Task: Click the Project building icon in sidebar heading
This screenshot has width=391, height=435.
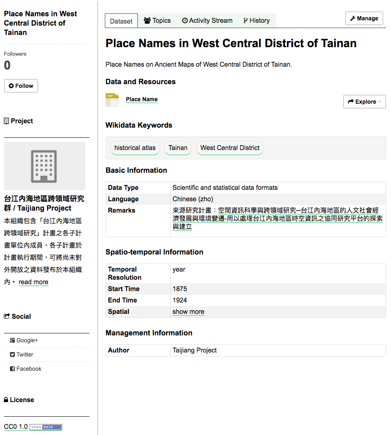Action: point(7,121)
